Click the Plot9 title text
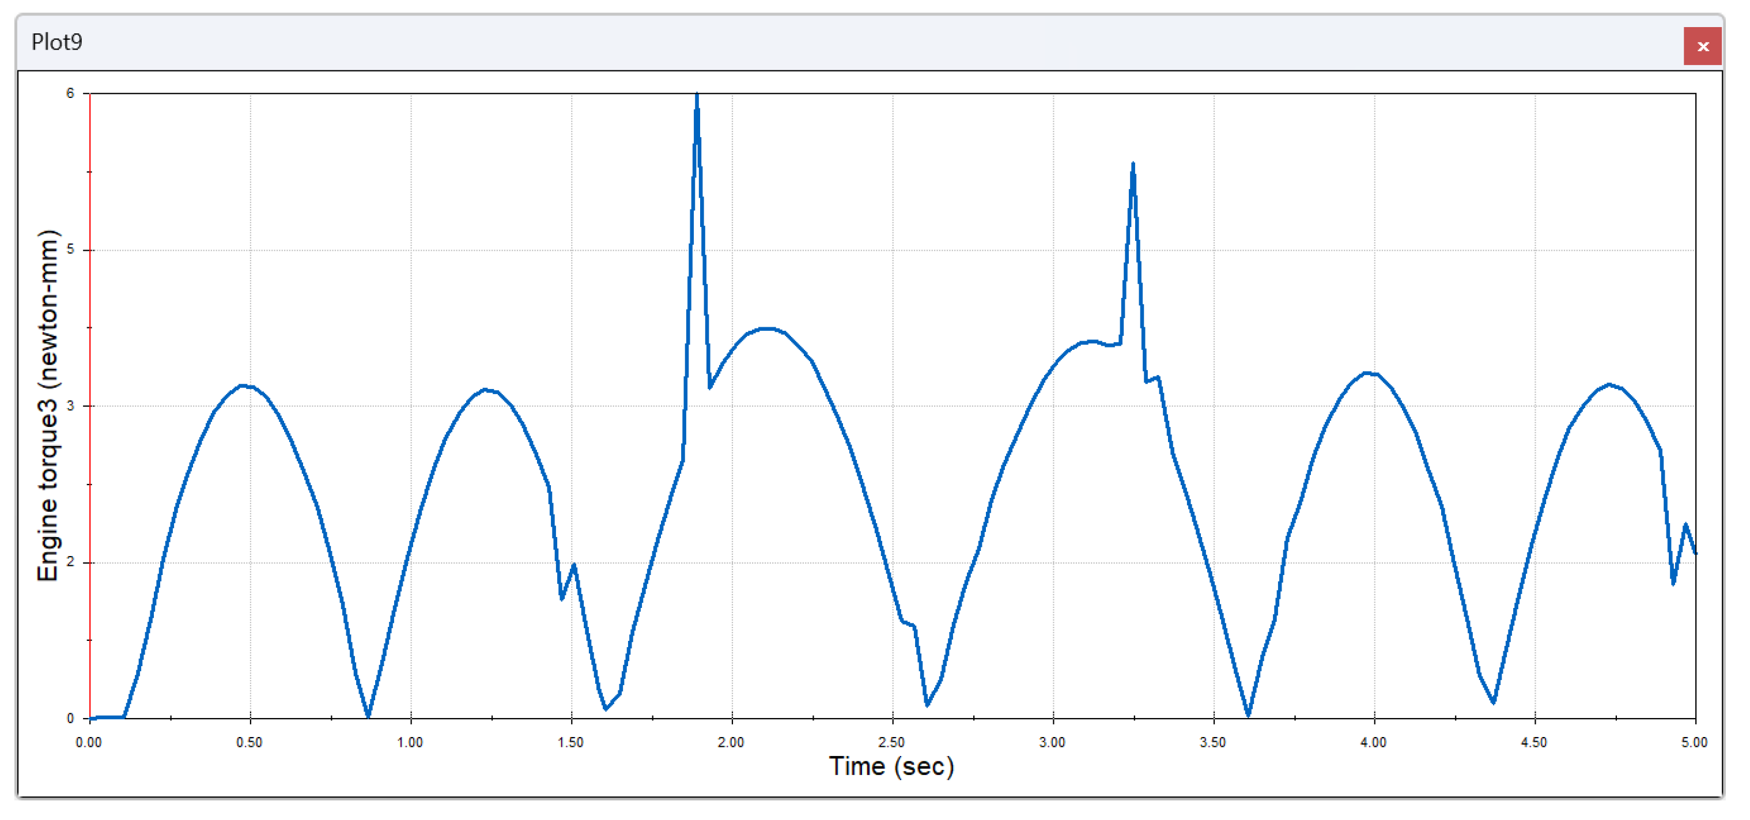The image size is (1750, 820). pos(57,42)
